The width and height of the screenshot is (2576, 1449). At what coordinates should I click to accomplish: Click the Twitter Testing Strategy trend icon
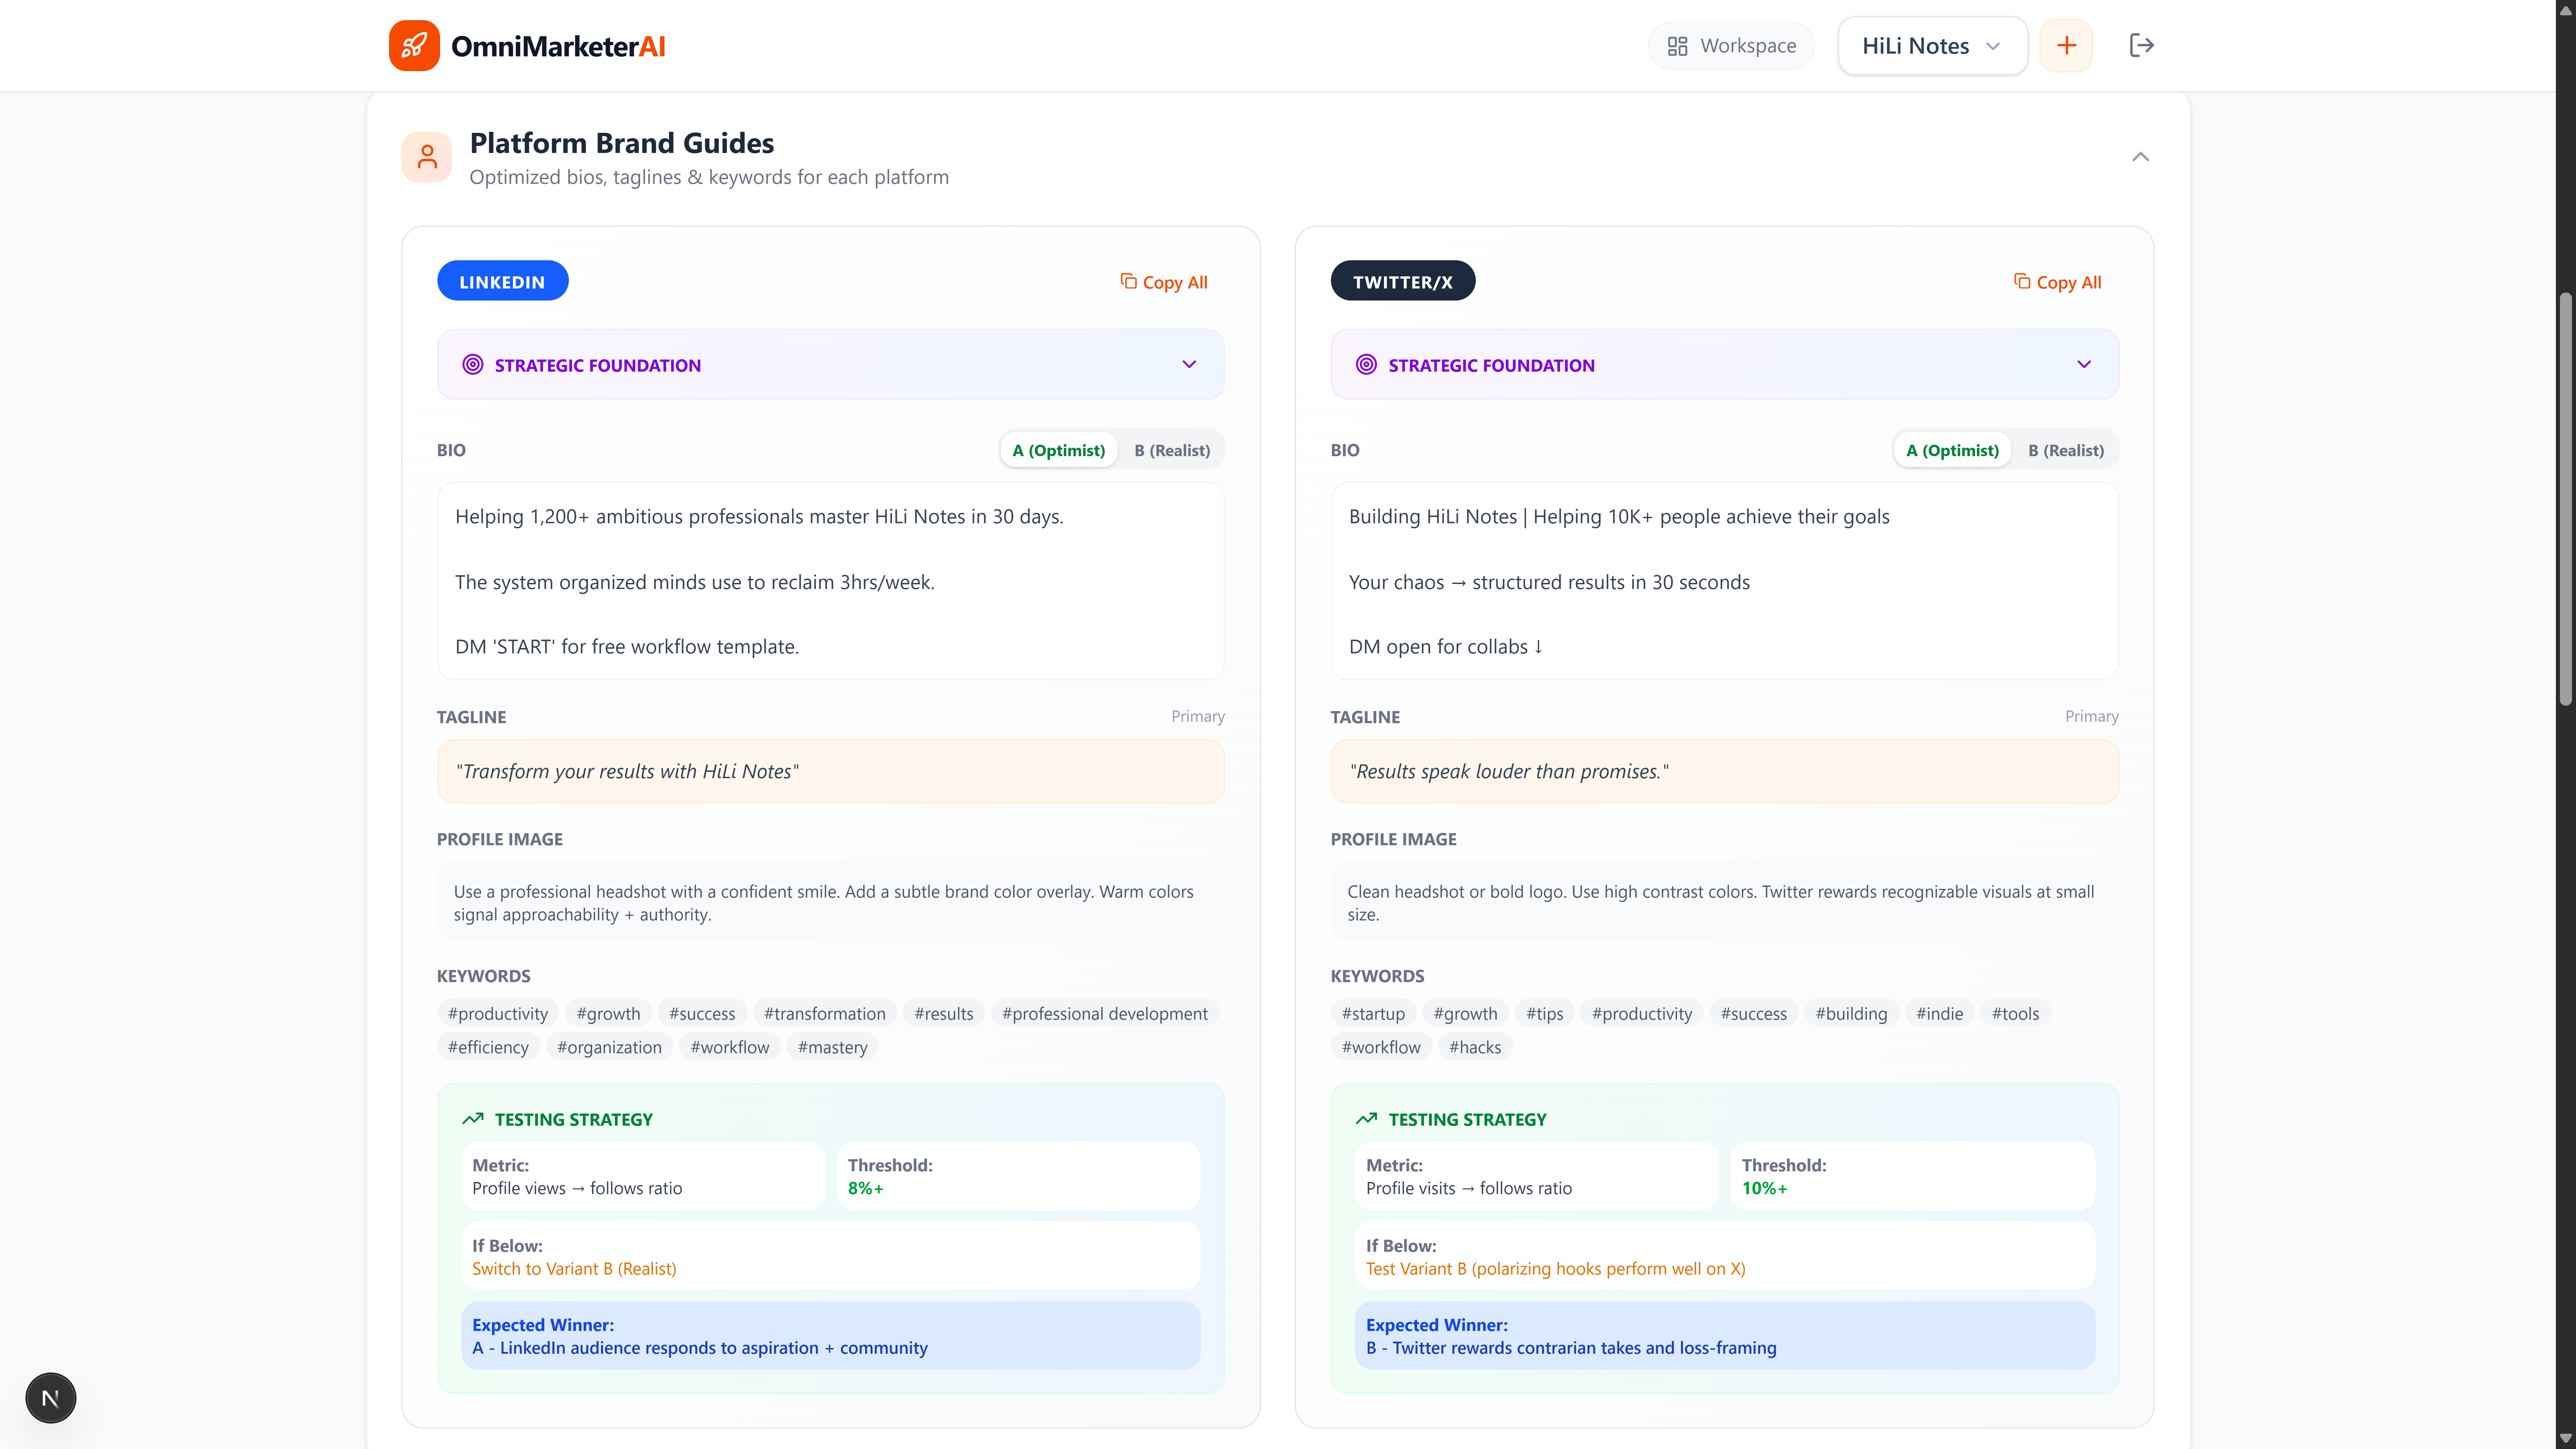[1366, 1119]
